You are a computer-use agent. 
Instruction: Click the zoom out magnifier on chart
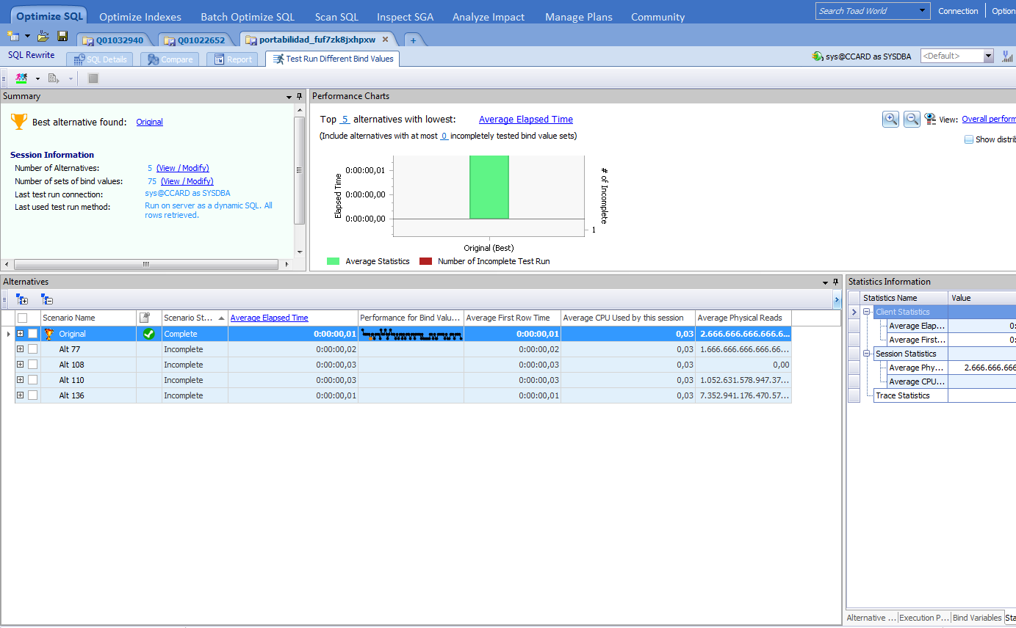pyautogui.click(x=912, y=119)
